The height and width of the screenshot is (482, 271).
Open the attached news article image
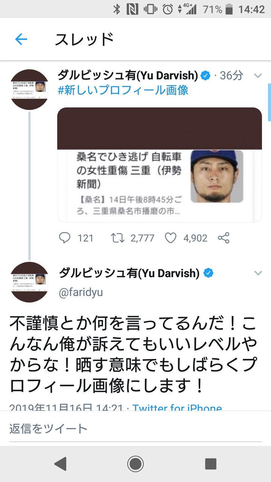coord(160,165)
